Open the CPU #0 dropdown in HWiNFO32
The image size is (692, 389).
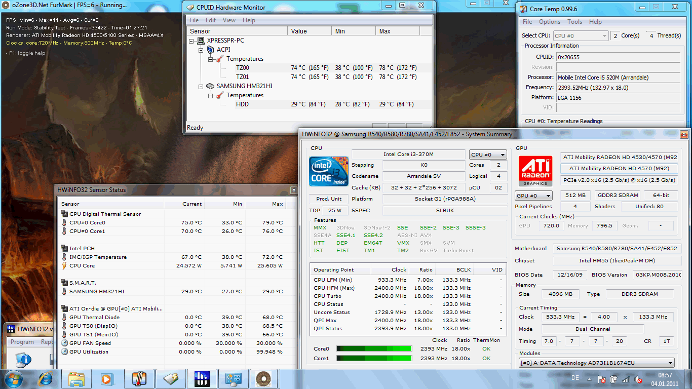tap(488, 154)
